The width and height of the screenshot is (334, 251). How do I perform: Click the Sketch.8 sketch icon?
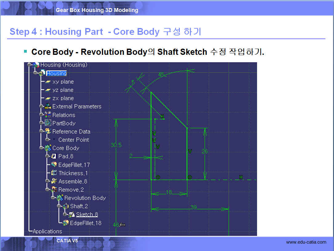point(72,214)
